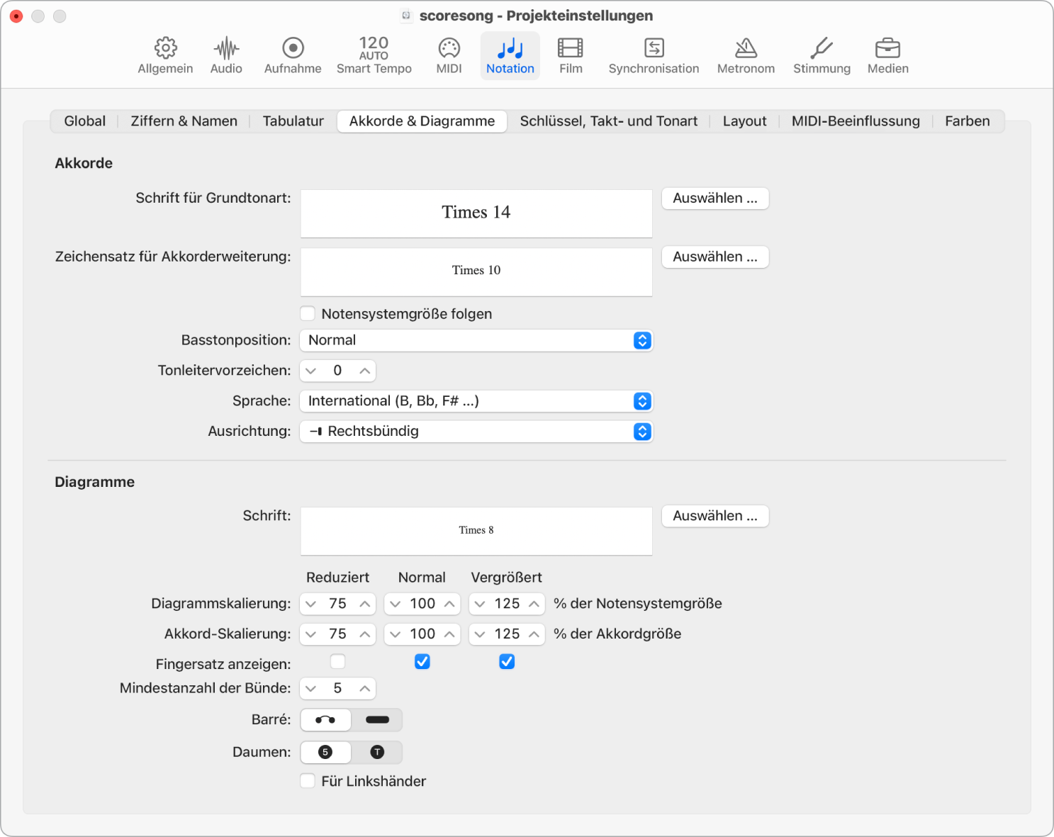1054x837 pixels.
Task: Open Synchronisation settings
Action: pyautogui.click(x=653, y=55)
